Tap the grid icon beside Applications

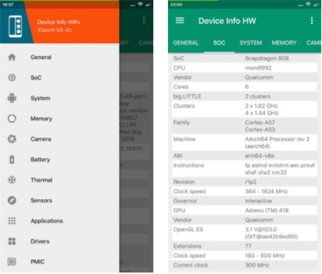click(12, 221)
